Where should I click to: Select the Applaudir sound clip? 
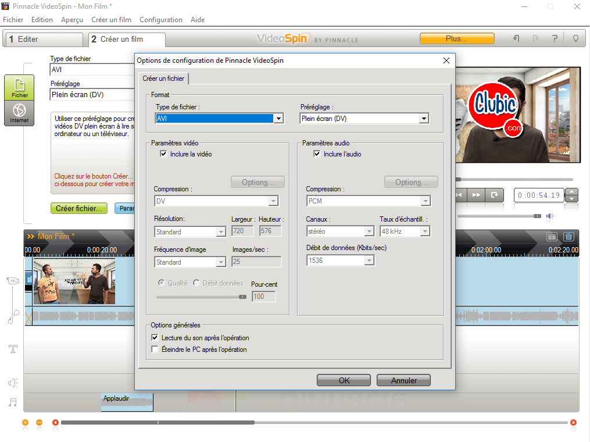pos(127,402)
